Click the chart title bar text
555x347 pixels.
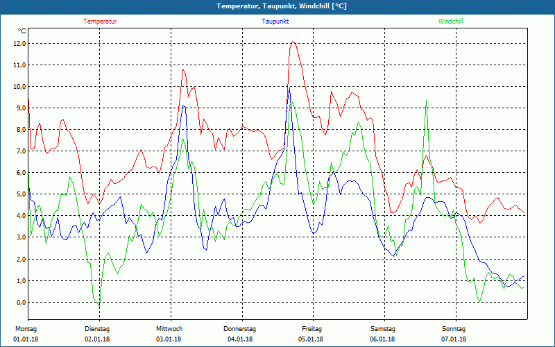pyautogui.click(x=282, y=6)
